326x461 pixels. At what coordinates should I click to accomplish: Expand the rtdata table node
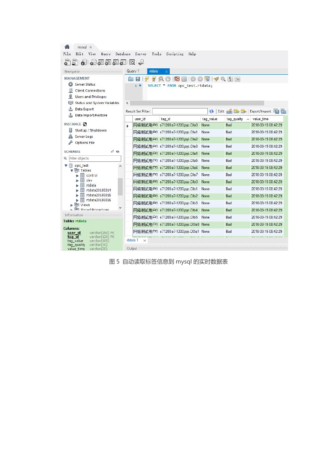coord(77,185)
